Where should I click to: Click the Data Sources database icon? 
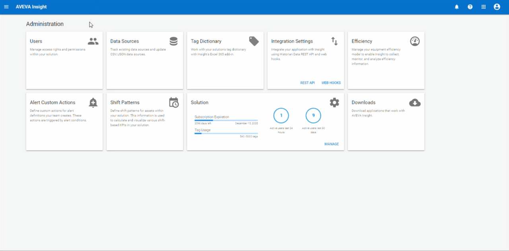point(173,41)
